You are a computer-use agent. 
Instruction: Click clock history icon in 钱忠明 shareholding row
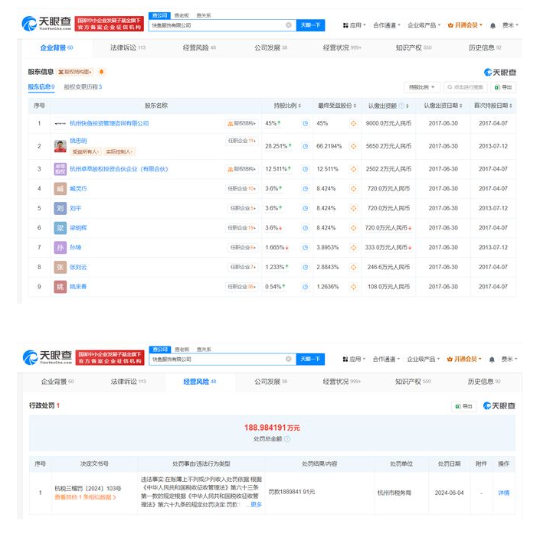(305, 145)
